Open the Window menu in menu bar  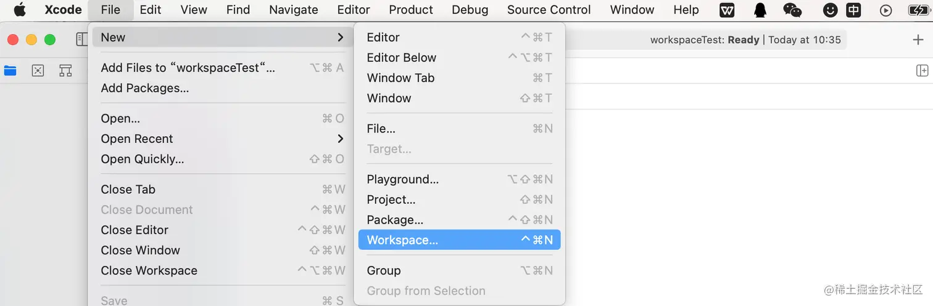(x=632, y=10)
